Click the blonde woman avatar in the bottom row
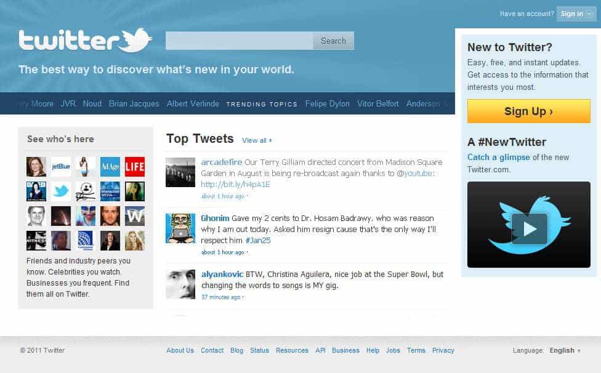Viewport: 601px width, 373px height. 134,241
